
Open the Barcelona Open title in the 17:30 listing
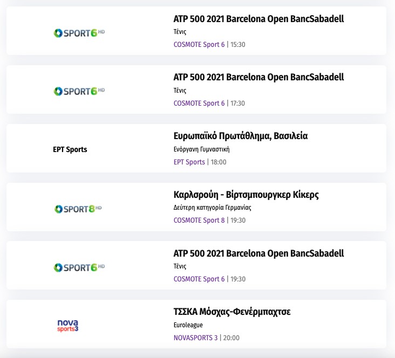pos(258,77)
